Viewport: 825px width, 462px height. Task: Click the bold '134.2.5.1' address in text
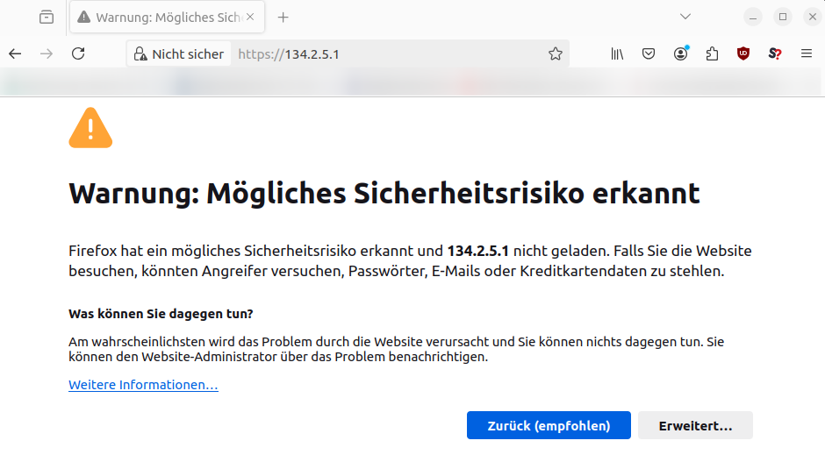pos(477,251)
